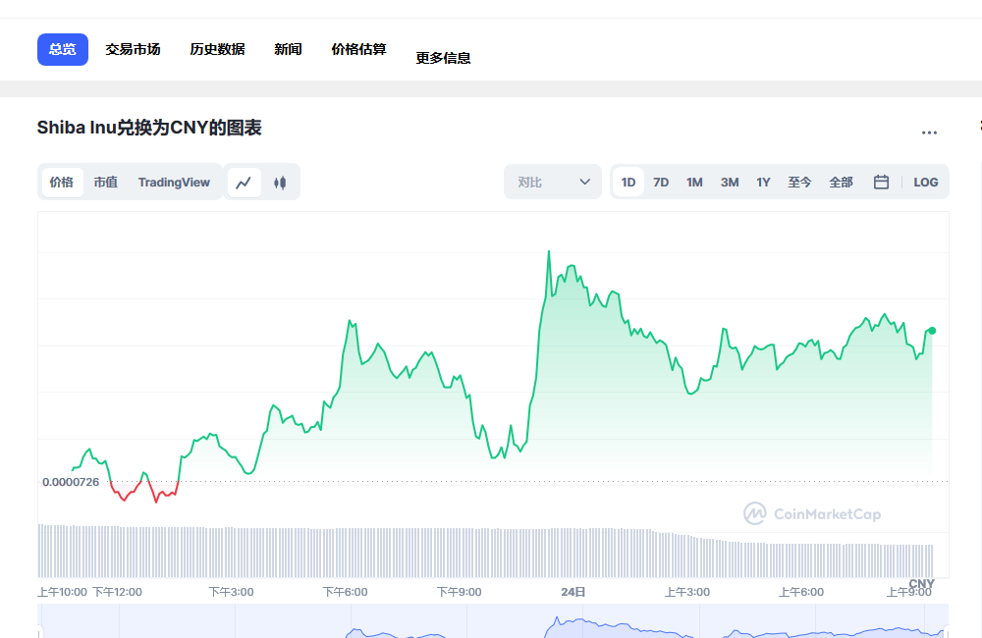Show 全部 all-time price range

pyautogui.click(x=841, y=183)
